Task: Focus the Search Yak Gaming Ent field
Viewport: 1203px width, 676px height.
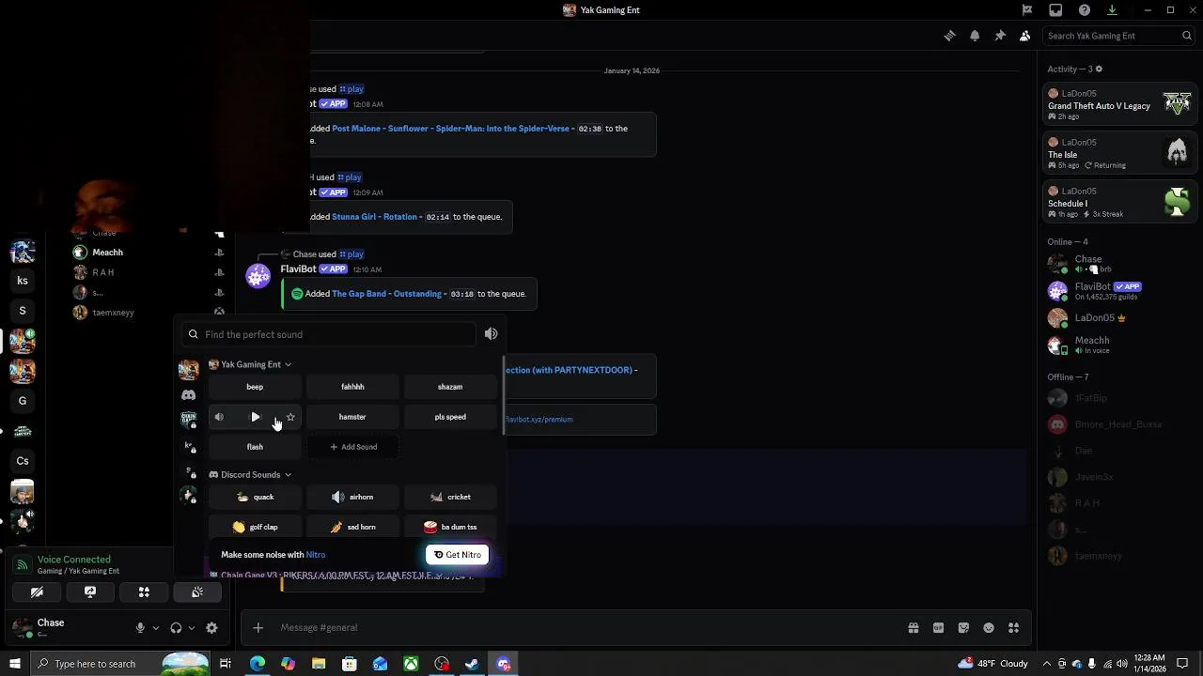Action: click(x=1118, y=36)
